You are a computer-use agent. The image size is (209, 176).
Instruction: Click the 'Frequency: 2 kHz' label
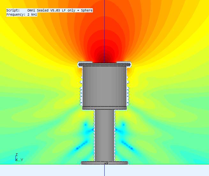pyautogui.click(x=22, y=15)
